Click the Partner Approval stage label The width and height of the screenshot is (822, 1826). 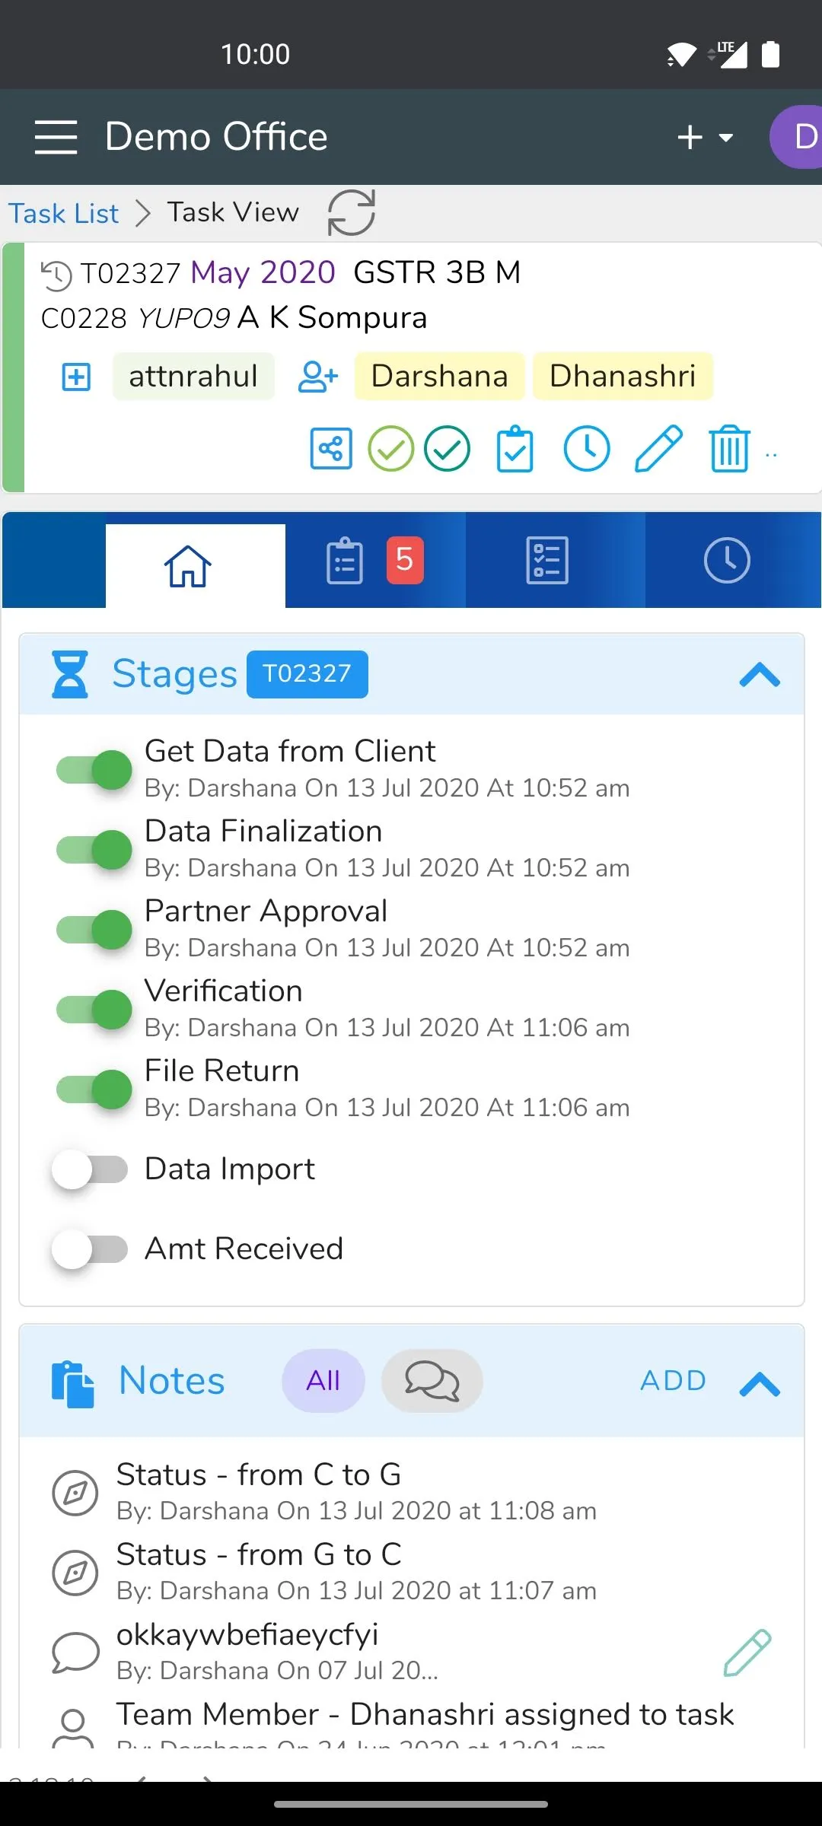tap(266, 911)
